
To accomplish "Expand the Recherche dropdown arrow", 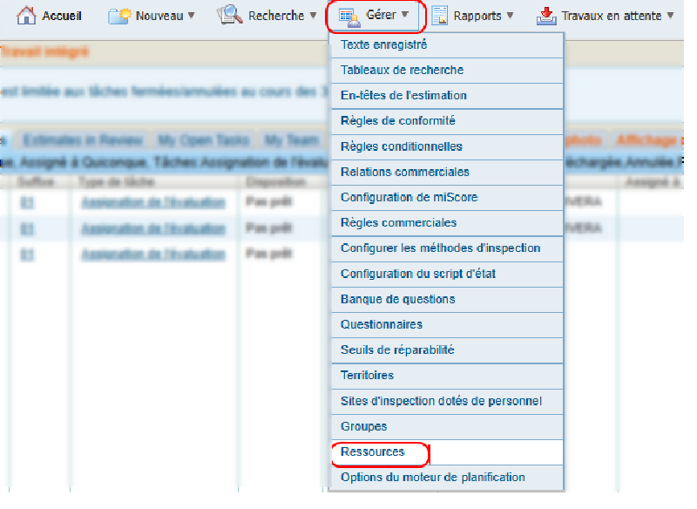I will coord(313,16).
